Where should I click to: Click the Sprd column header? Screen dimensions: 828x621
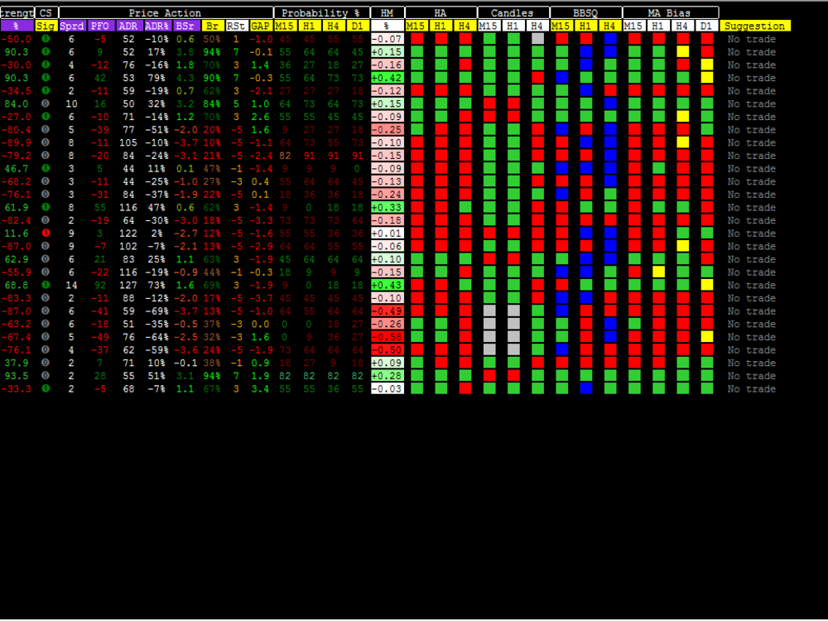point(72,26)
